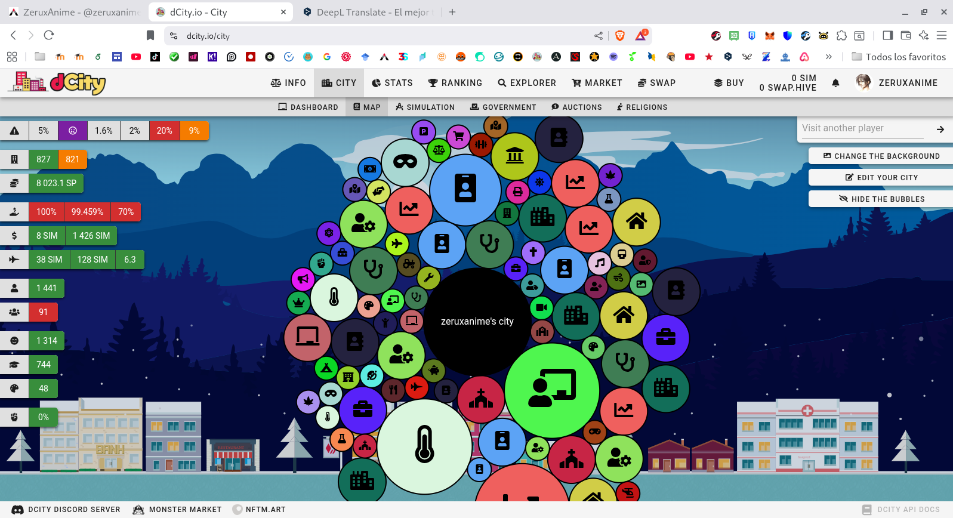Open the Todos los favoritos bookmarks folder
Image resolution: width=953 pixels, height=518 pixels.
click(x=899, y=57)
